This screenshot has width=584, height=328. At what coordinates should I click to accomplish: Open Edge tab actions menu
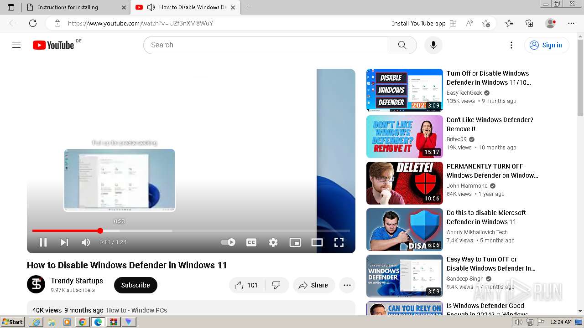coord(11,7)
